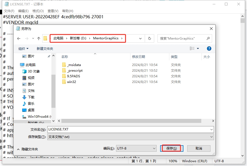Screen dimensions: 247x166
Task: Open recent locations dropdown arrow
Action: tap(33, 39)
